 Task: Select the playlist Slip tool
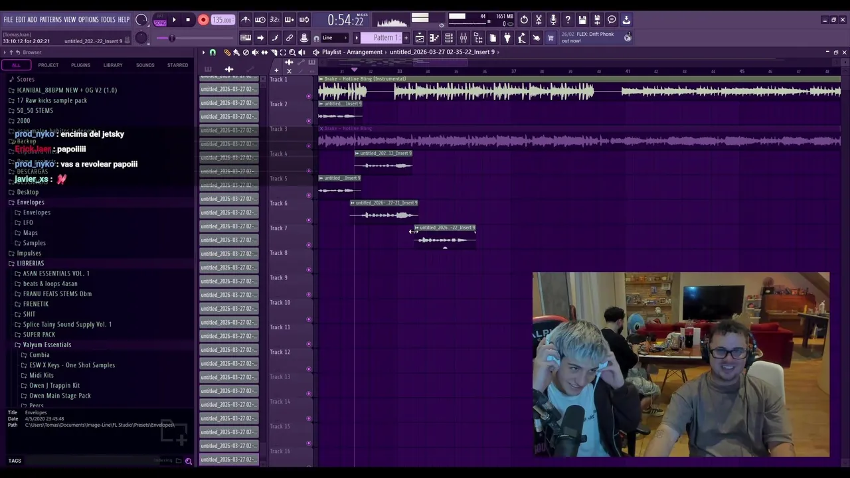pyautogui.click(x=264, y=52)
